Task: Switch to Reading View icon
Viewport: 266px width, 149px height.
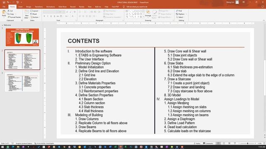Action: (229, 144)
